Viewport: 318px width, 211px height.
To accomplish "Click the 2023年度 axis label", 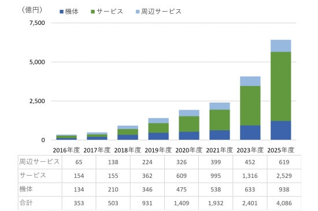I will pyautogui.click(x=250, y=150).
